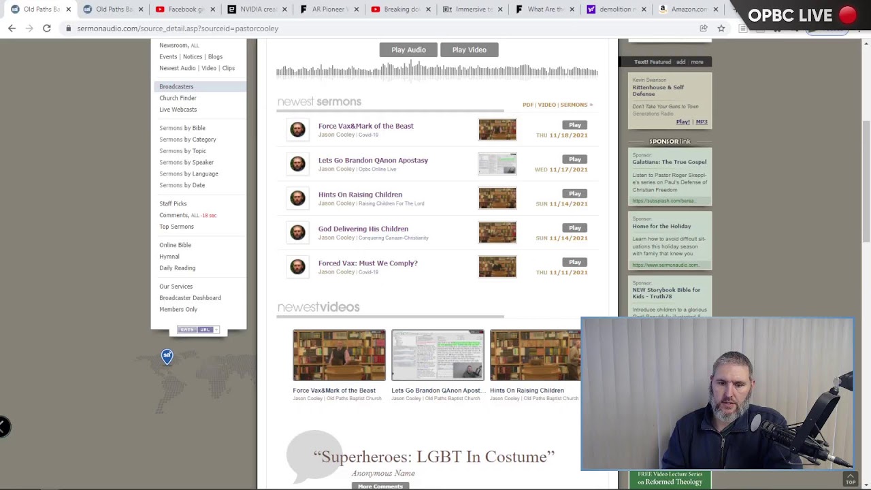Open sermon Hints On Raising Children
Image resolution: width=871 pixels, height=490 pixels.
pos(360,195)
